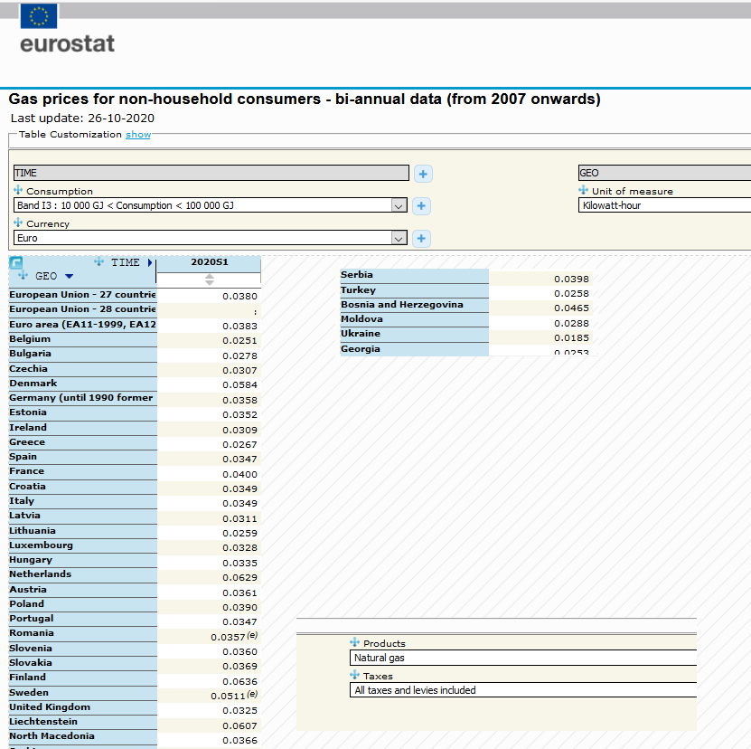Viewport: 751px width, 749px height.
Task: Click the table corner icon above GEO
Action: [x=15, y=262]
